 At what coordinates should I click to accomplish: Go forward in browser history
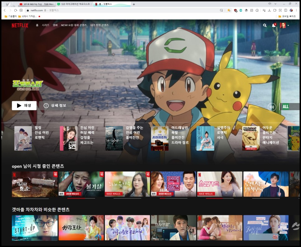(10, 10)
